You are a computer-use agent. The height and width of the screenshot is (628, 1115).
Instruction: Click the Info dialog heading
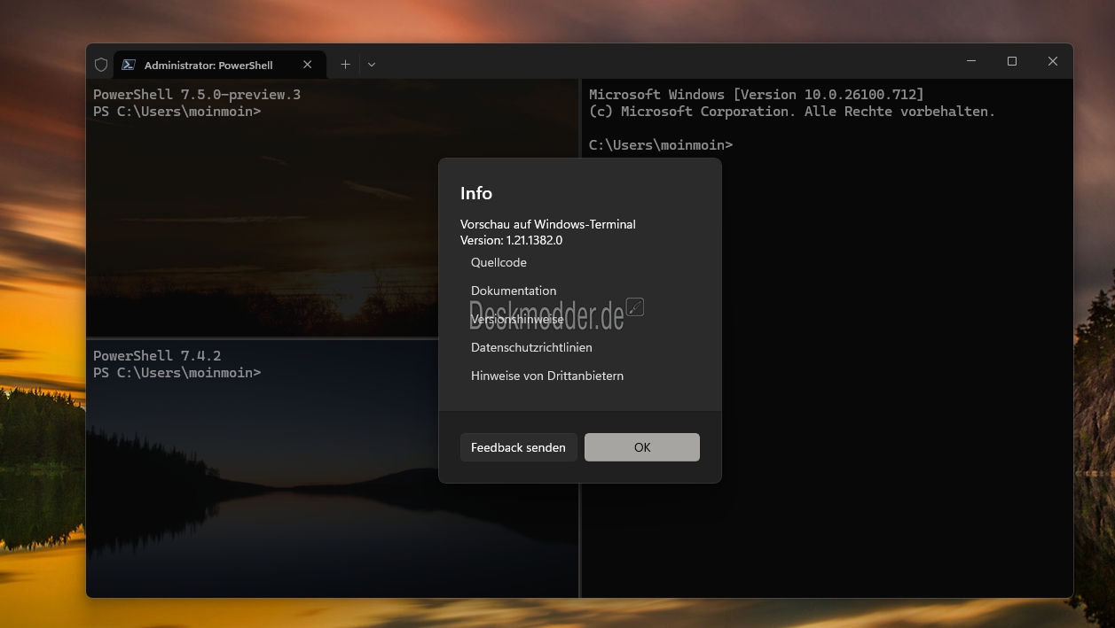[476, 193]
